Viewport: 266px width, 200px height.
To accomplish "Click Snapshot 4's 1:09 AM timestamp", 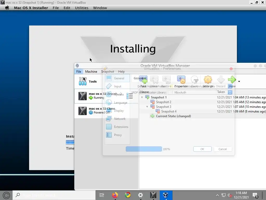I will pos(241,111).
